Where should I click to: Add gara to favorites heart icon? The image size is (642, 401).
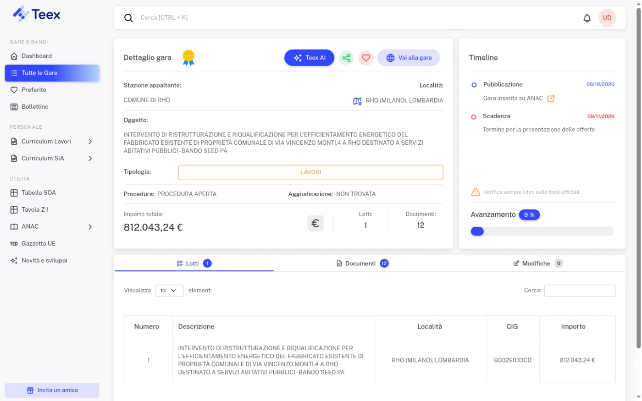pyautogui.click(x=366, y=58)
